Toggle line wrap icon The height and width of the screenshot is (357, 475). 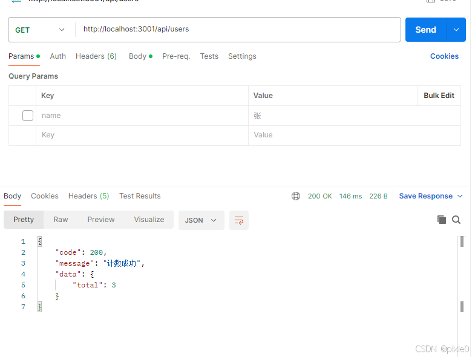pos(239,220)
